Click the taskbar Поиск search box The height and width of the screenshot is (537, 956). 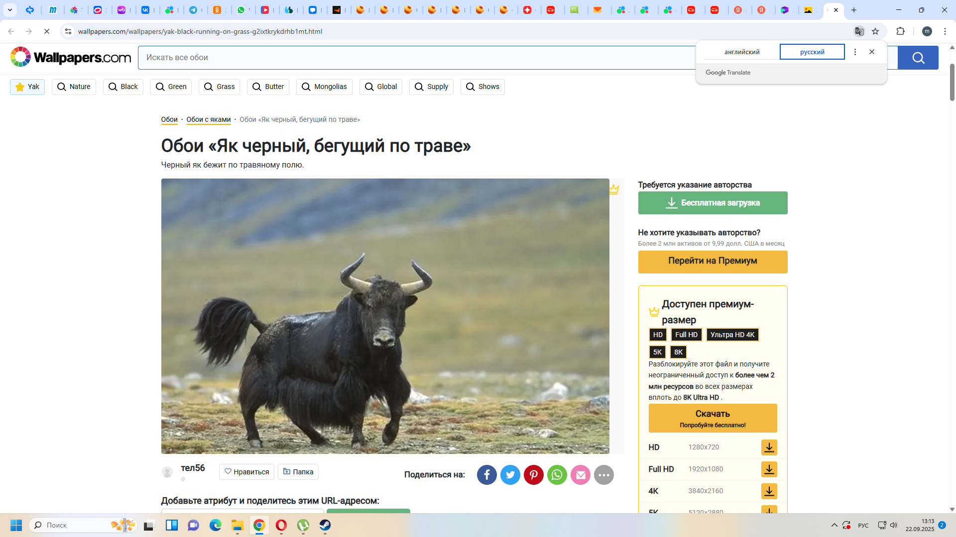[x=83, y=525]
